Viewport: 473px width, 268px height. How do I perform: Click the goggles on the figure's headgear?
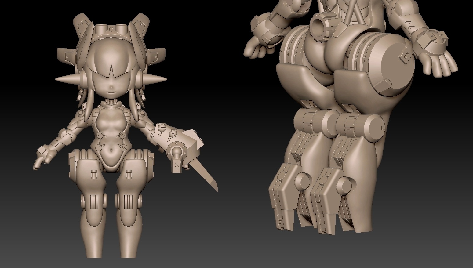coord(111,30)
